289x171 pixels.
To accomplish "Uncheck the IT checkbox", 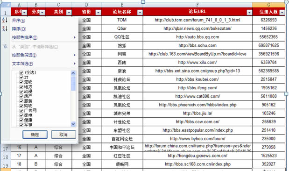I will point(21,77).
